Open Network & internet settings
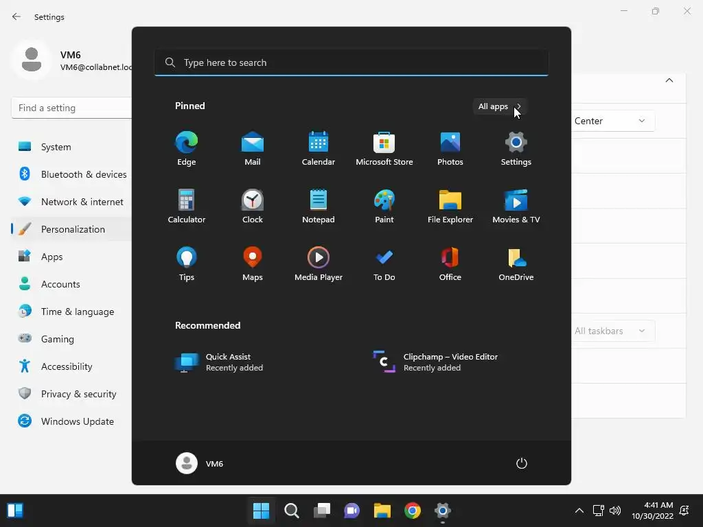 [x=71, y=202]
